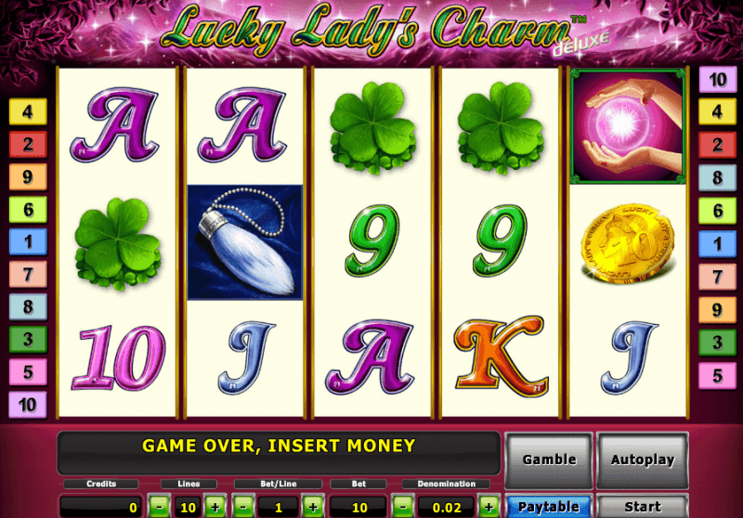The image size is (743, 518).
Task: Click the rabbit's foot symbol on reel two
Action: [245, 242]
